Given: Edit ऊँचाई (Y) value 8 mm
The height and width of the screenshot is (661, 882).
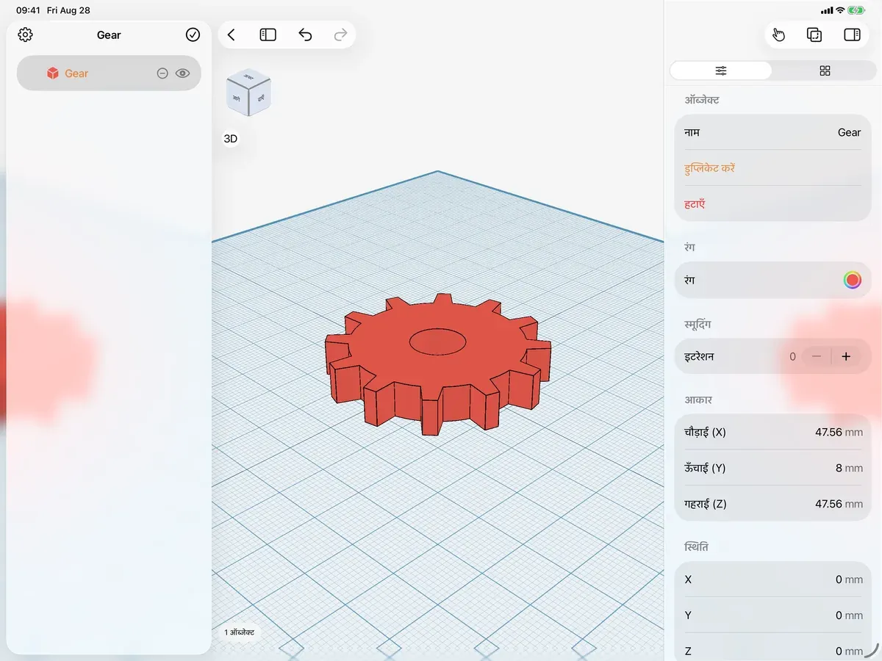Looking at the screenshot, I should [x=773, y=468].
